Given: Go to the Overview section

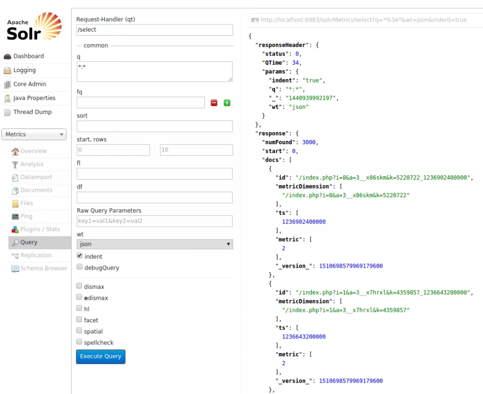Looking at the screenshot, I should (33, 151).
